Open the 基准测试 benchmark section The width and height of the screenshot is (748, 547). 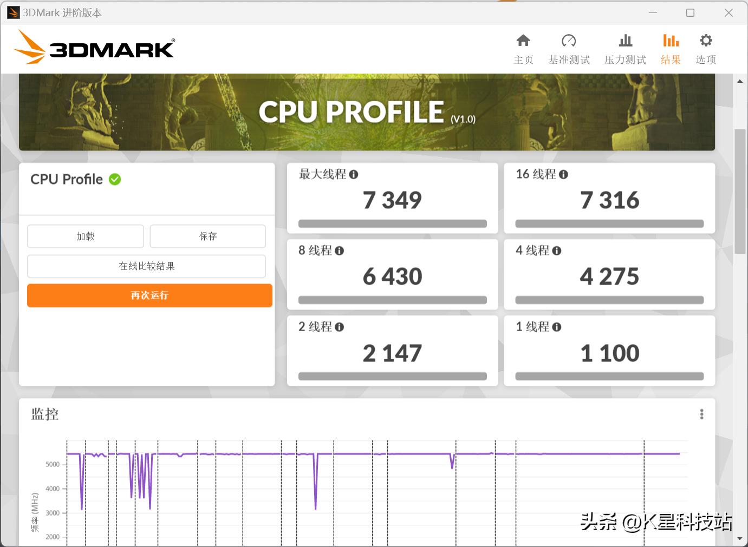569,48
